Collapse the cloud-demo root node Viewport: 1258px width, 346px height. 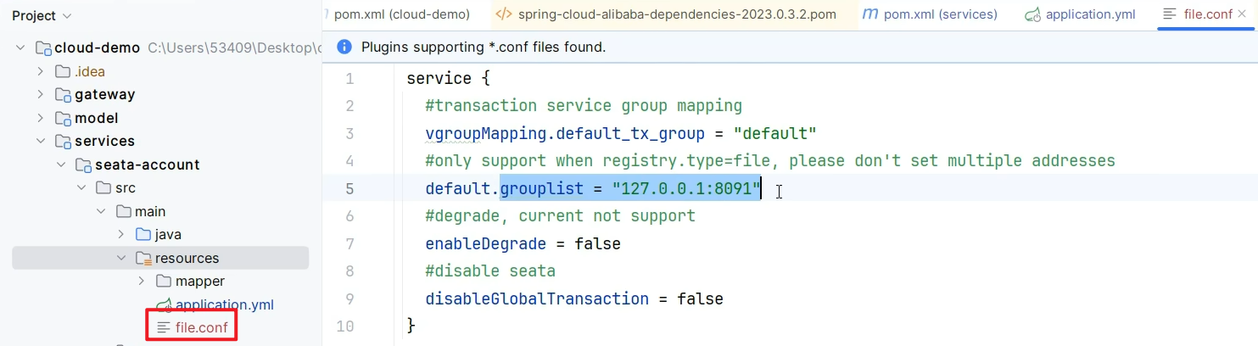[x=20, y=48]
